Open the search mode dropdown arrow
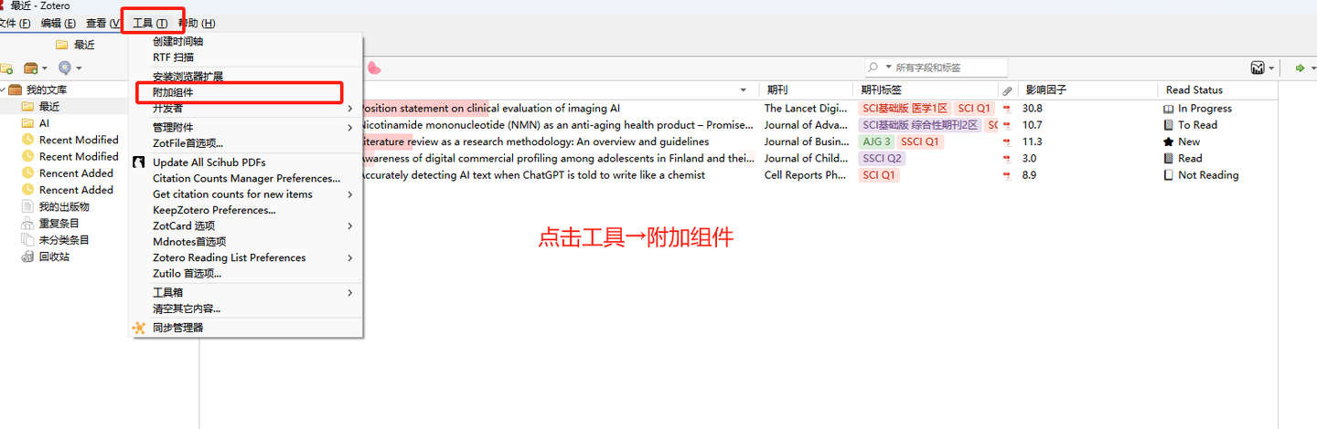This screenshot has height=429, width=1317. (887, 68)
